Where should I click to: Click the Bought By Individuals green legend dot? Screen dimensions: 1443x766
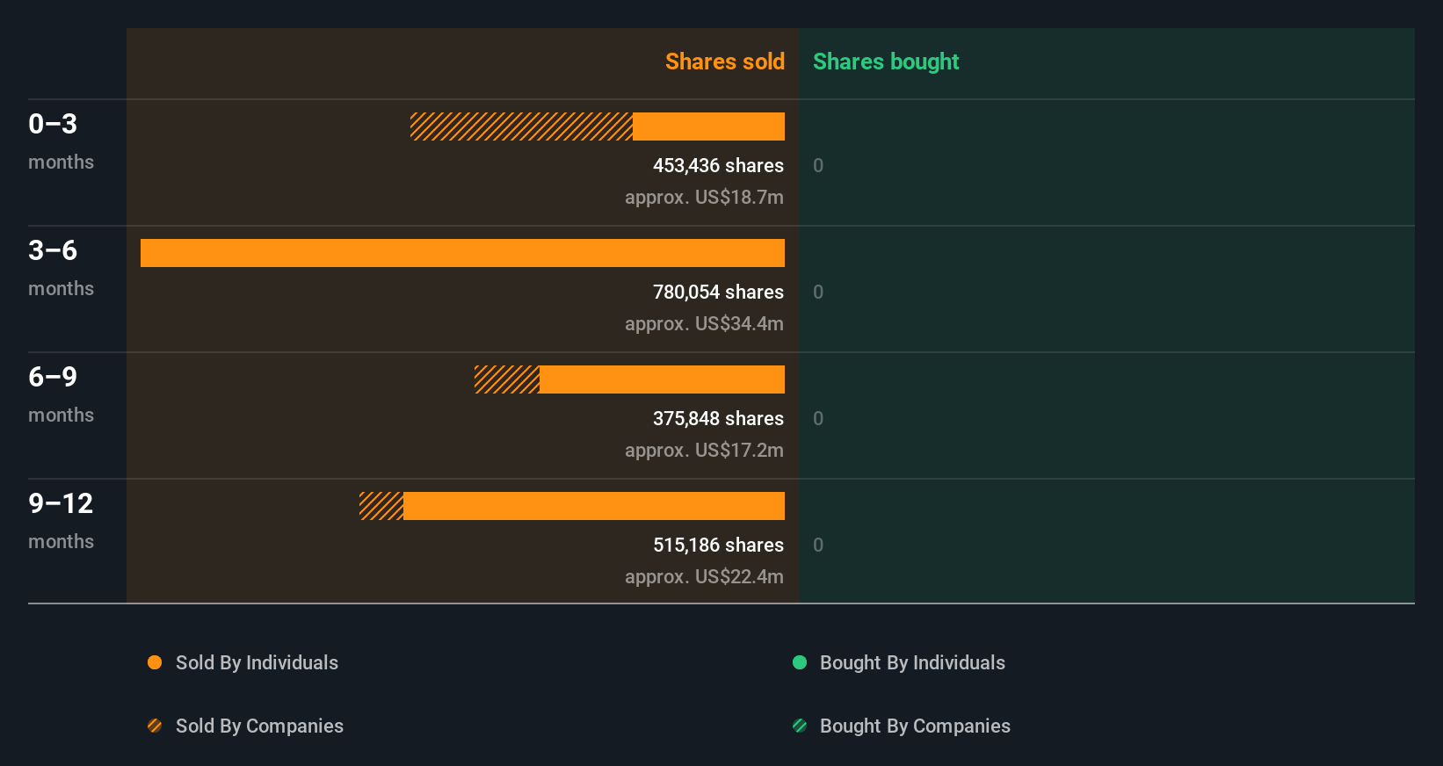click(x=800, y=662)
